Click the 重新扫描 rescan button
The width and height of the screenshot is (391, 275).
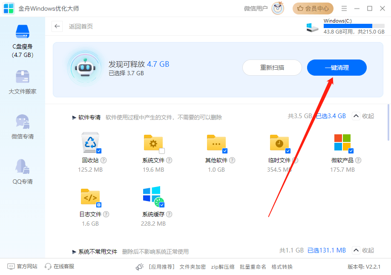272,68
